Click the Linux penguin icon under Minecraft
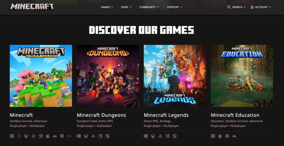This screenshot has height=146, width=284. click(x=19, y=136)
